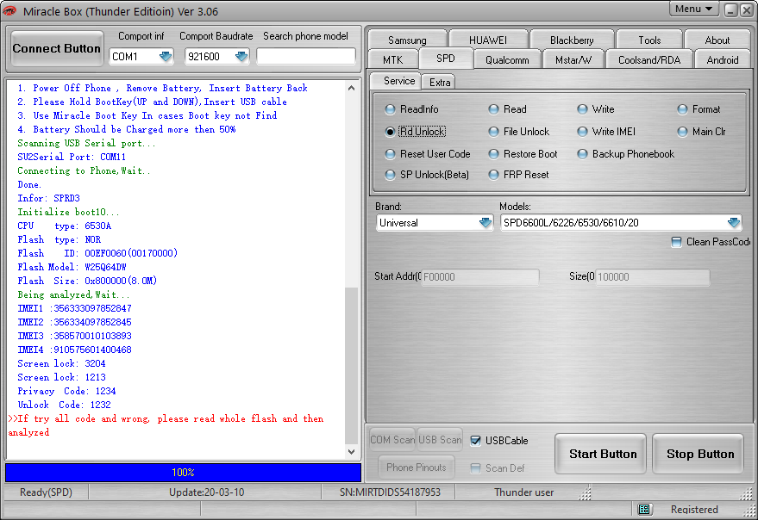Click the Phone Pinouts button
The image size is (758, 520).
pos(417,467)
